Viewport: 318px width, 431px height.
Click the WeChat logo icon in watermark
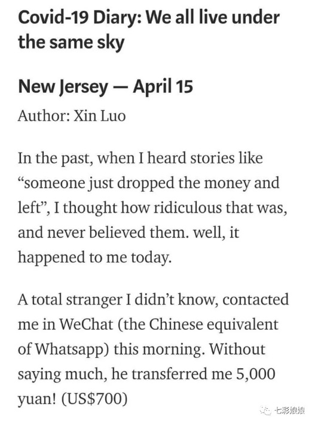(265, 411)
